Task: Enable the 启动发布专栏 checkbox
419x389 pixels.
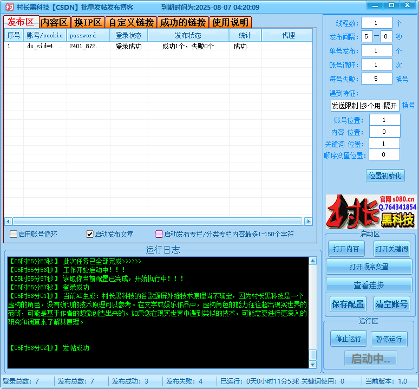Action: [159, 234]
